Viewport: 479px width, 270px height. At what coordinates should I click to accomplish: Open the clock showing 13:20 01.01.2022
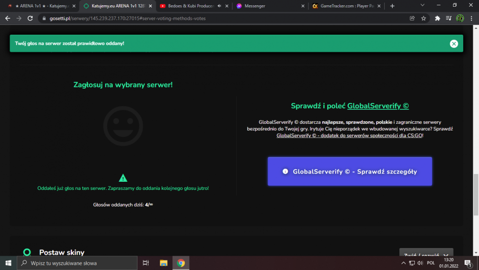click(x=448, y=263)
